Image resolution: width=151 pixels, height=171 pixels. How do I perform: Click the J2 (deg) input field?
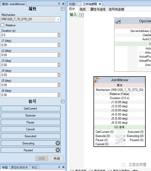point(29,55)
